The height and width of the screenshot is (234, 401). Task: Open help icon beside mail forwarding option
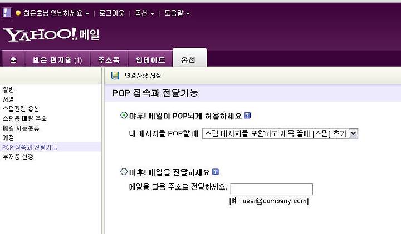click(x=216, y=172)
